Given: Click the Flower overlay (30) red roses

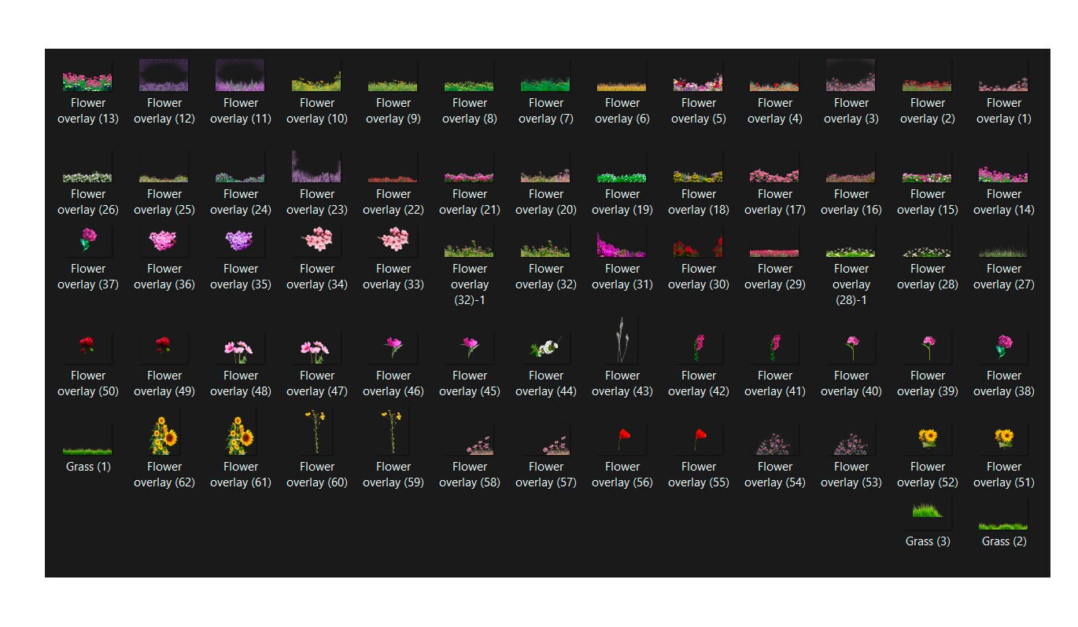Looking at the screenshot, I should click(698, 241).
